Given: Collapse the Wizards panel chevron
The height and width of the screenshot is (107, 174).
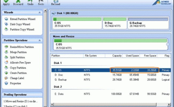Looking at the screenshot, I should pyautogui.click(x=40, y=12).
